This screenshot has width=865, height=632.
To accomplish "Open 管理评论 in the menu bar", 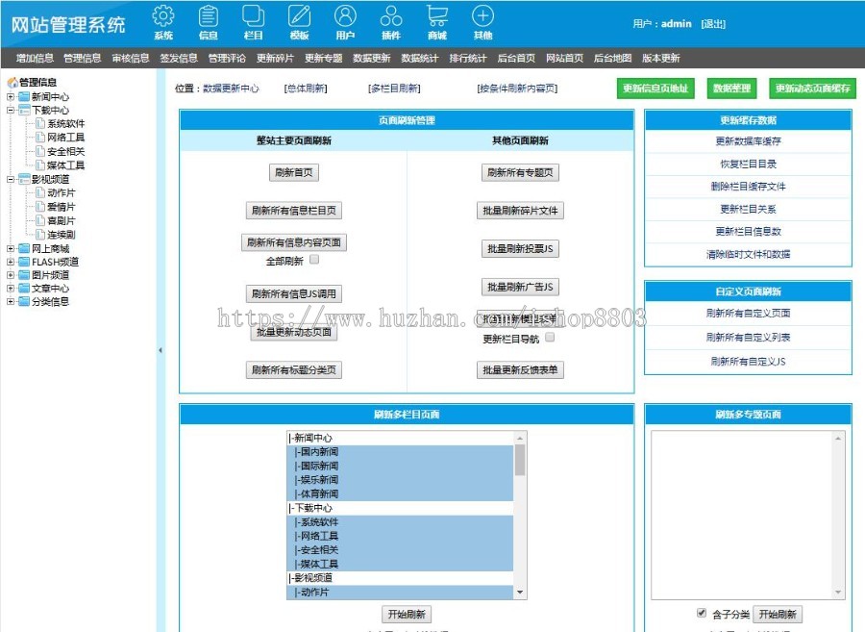I will pos(227,58).
